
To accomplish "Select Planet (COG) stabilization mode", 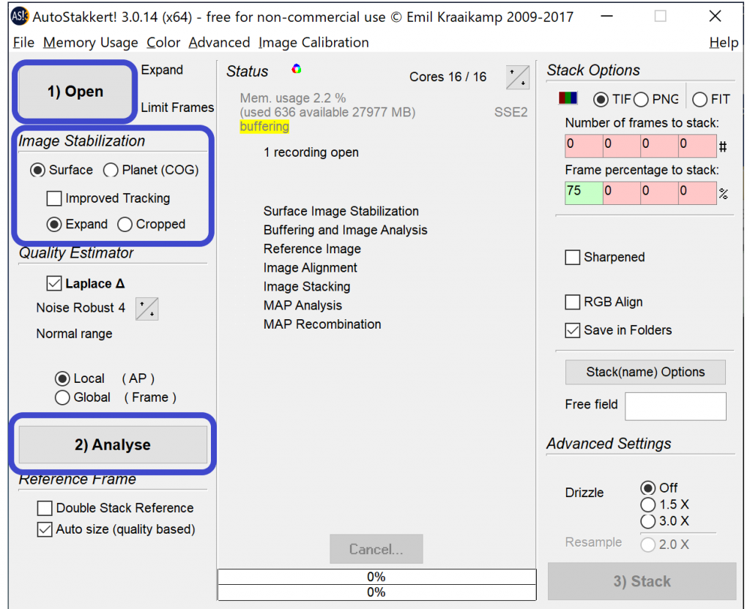I will (151, 170).
